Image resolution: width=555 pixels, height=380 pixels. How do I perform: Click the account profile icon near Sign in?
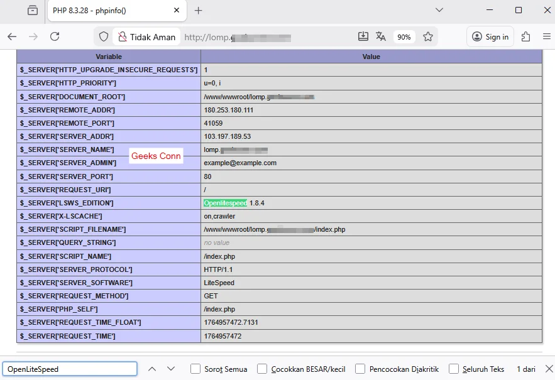(x=477, y=37)
